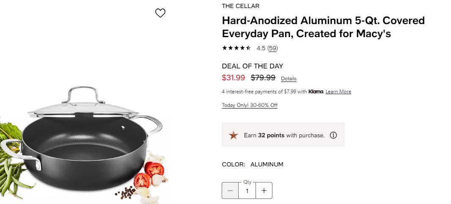Click the bronze star rewards icon
The height and width of the screenshot is (204, 451).
234,135
